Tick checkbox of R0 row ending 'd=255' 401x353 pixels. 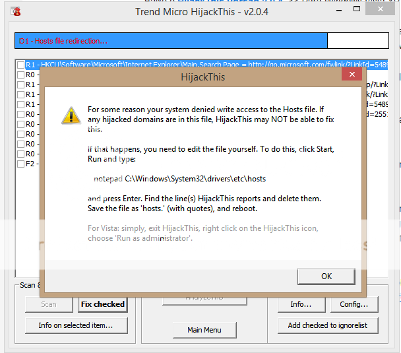[x=20, y=114]
